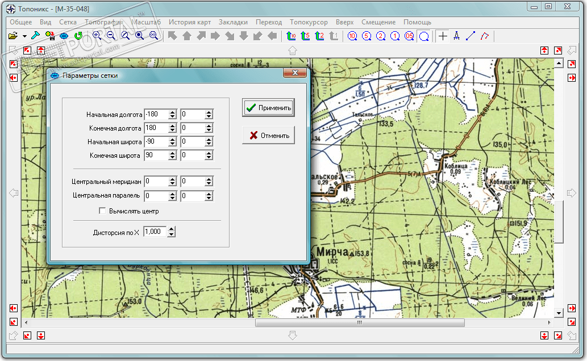
Task: Click the zoom in magnifier with plus
Action: click(97, 36)
